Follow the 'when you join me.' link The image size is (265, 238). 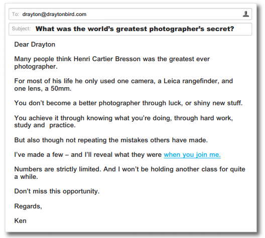pyautogui.click(x=192, y=154)
